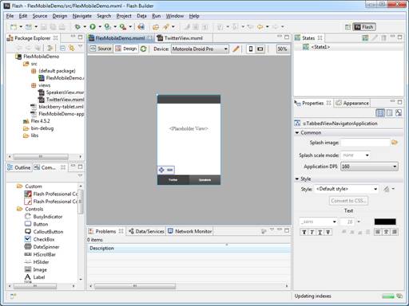Open the Data/Services tab
This screenshot has height=306, width=409.
point(146,231)
